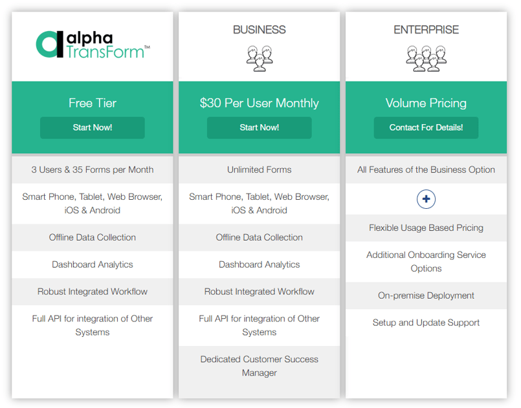
Task: Click Start Now under the Business plan
Action: tap(259, 127)
